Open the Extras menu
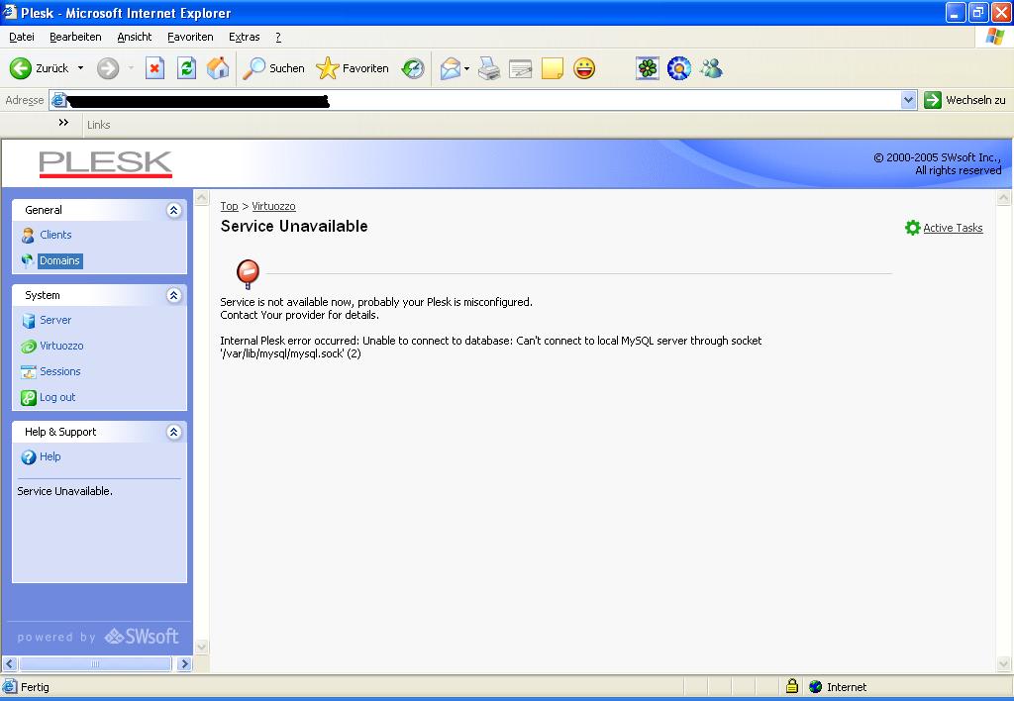The width and height of the screenshot is (1014, 701). (244, 37)
